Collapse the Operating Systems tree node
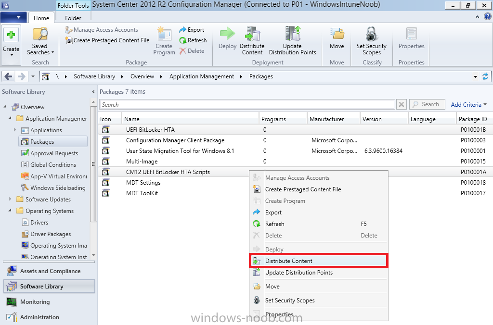The width and height of the screenshot is (493, 325). [x=10, y=211]
